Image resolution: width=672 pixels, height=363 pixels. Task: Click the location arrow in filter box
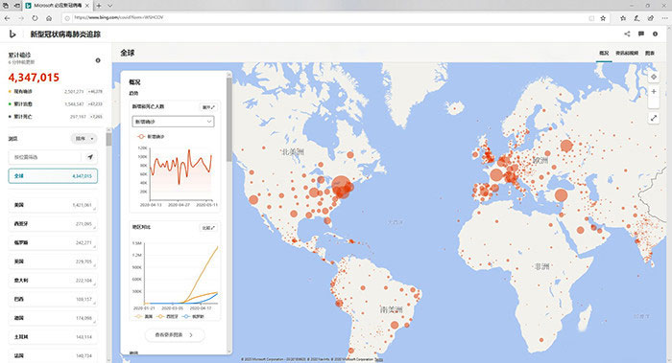click(x=90, y=157)
